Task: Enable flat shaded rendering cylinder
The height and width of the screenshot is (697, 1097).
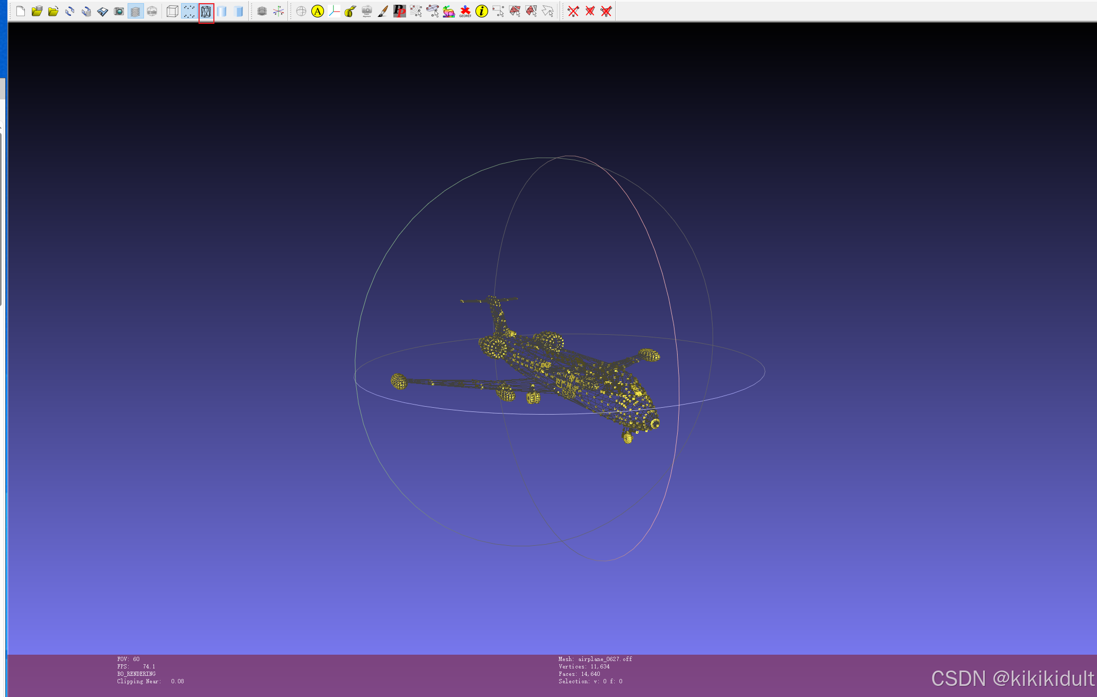Action: click(x=222, y=11)
